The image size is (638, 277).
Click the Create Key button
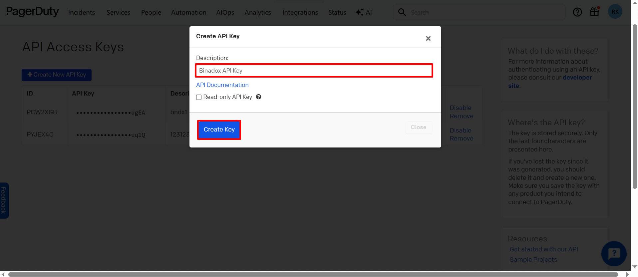pyautogui.click(x=219, y=130)
